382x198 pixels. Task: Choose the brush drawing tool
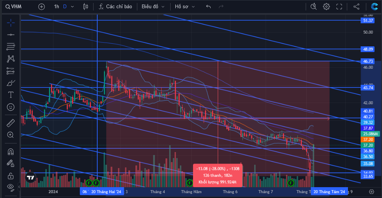point(11,83)
